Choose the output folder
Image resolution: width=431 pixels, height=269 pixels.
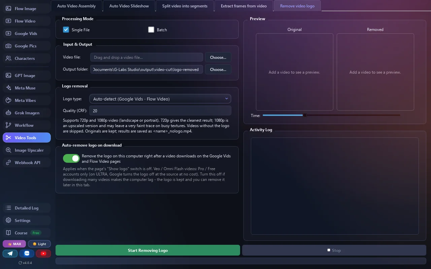[x=218, y=70]
